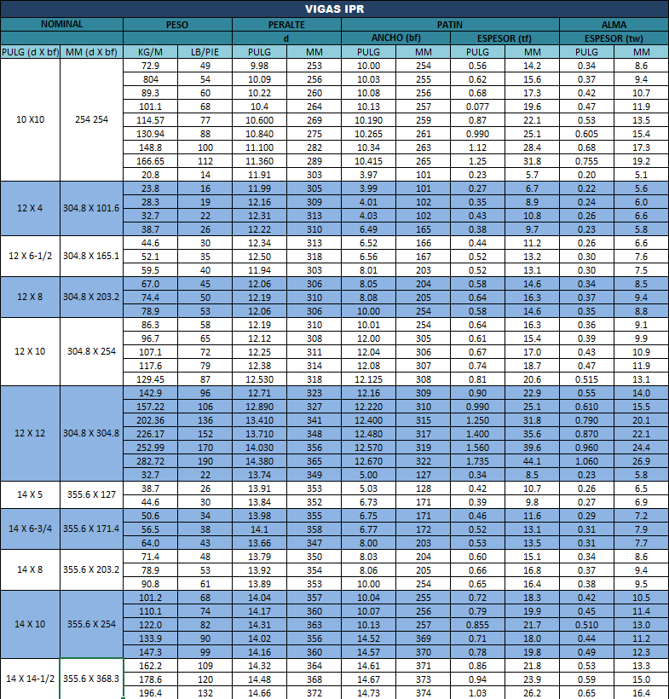Click the ALMA header cell
669x699 pixels.
click(x=614, y=25)
